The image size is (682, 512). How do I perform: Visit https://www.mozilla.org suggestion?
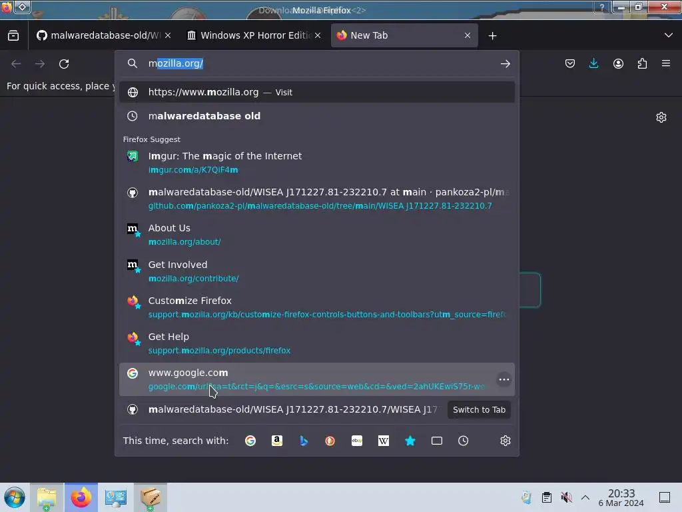316,92
